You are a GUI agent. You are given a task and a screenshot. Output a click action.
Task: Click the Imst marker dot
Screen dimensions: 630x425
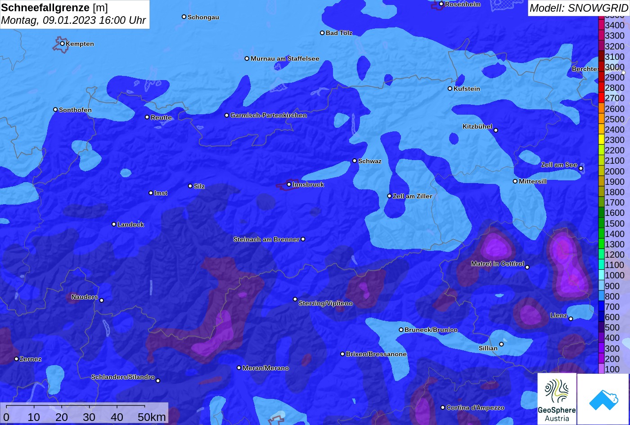pyautogui.click(x=151, y=193)
